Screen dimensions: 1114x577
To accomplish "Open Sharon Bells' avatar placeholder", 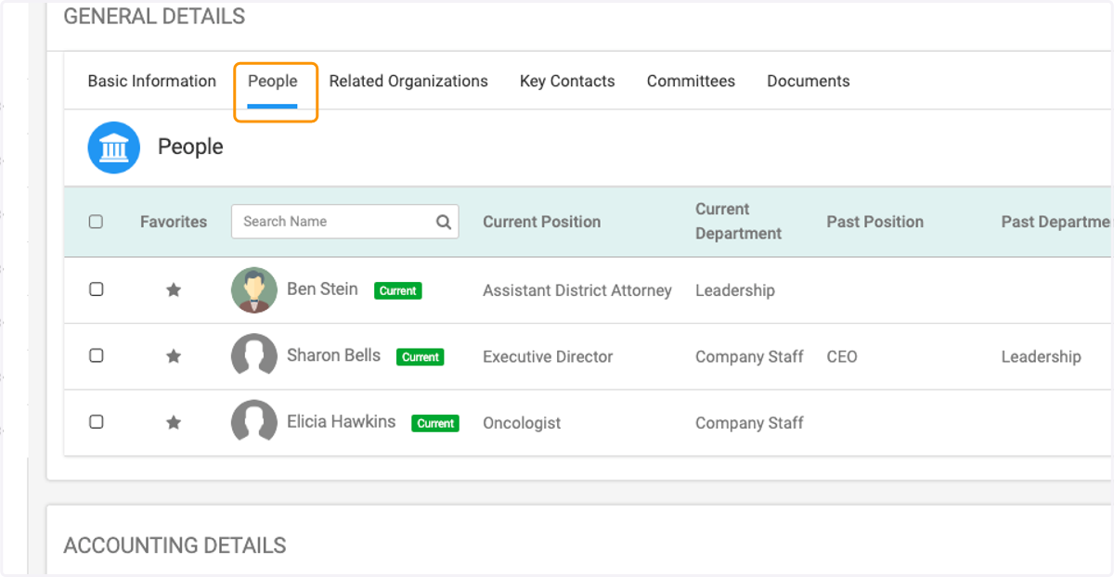I will (x=254, y=356).
